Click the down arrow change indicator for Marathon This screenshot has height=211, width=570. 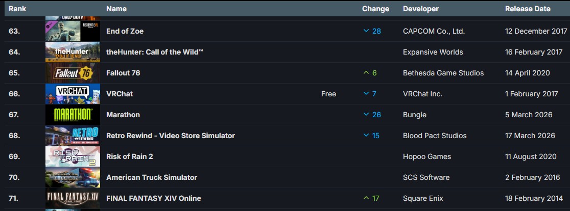coord(366,115)
